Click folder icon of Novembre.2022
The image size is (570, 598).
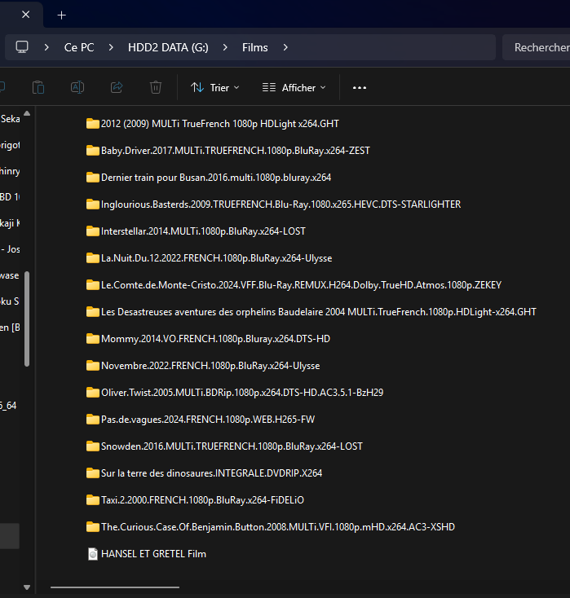[92, 365]
